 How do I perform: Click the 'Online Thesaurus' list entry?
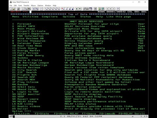click(31, 41)
